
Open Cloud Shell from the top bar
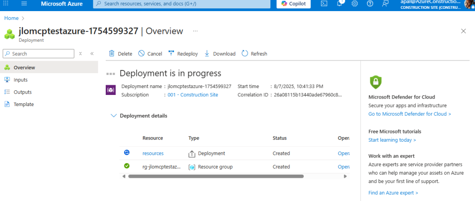pyautogui.click(x=324, y=4)
